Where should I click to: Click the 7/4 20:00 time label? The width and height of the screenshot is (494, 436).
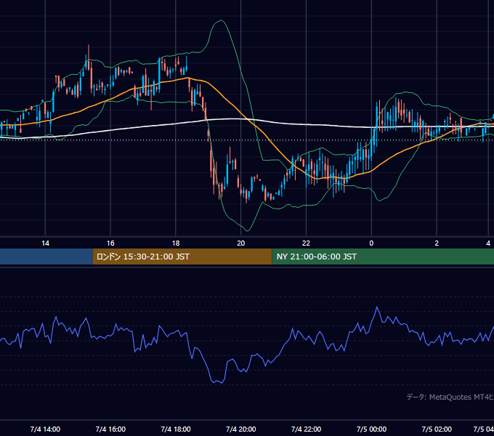click(x=241, y=429)
